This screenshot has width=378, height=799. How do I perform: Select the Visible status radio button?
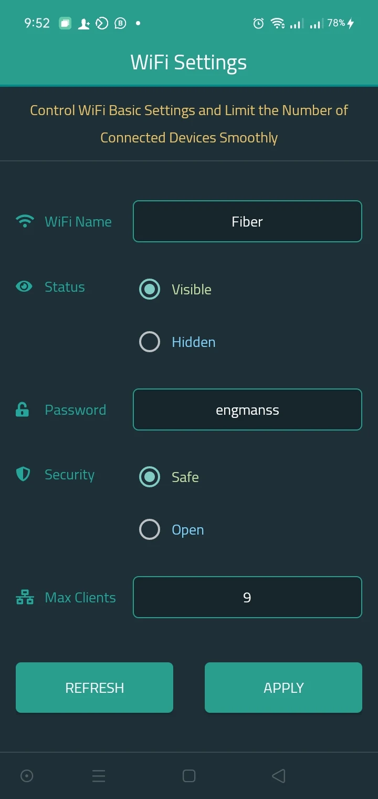click(150, 289)
